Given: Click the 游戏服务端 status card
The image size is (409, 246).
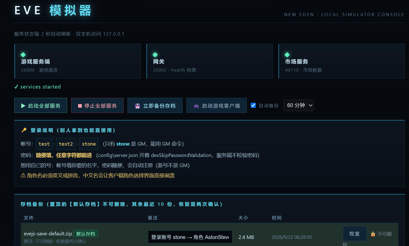Looking at the screenshot, I should click(78, 61).
